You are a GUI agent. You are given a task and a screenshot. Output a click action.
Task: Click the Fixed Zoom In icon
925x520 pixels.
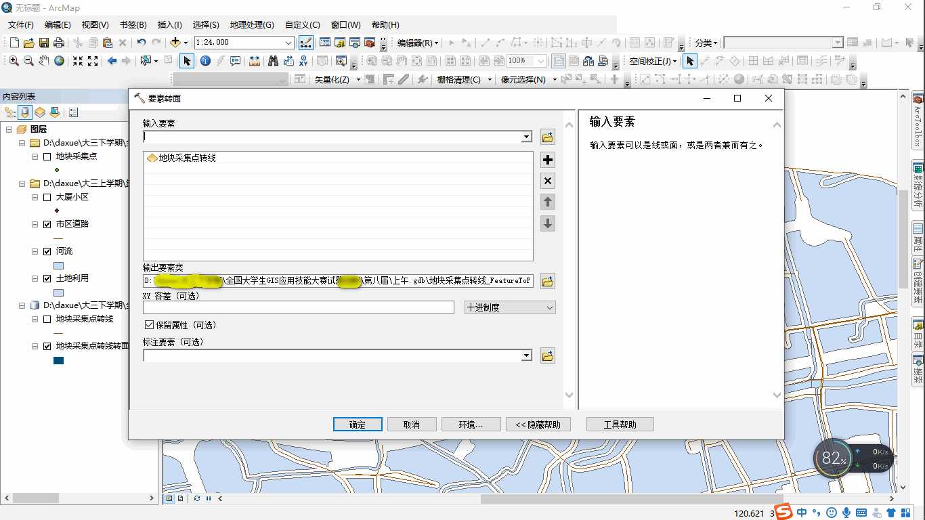click(x=78, y=61)
